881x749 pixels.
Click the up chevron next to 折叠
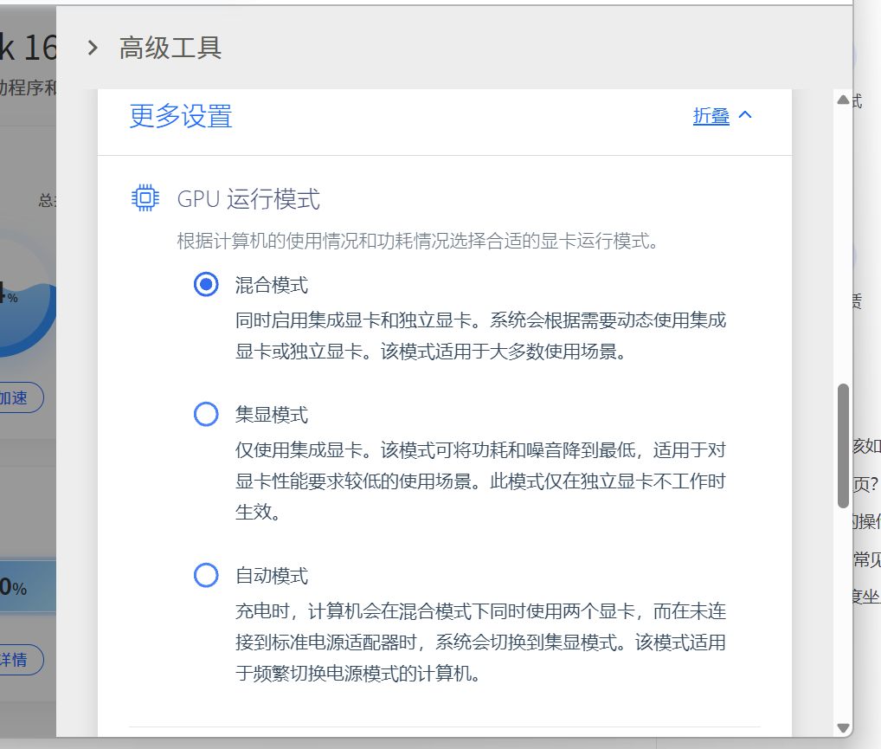coord(745,115)
